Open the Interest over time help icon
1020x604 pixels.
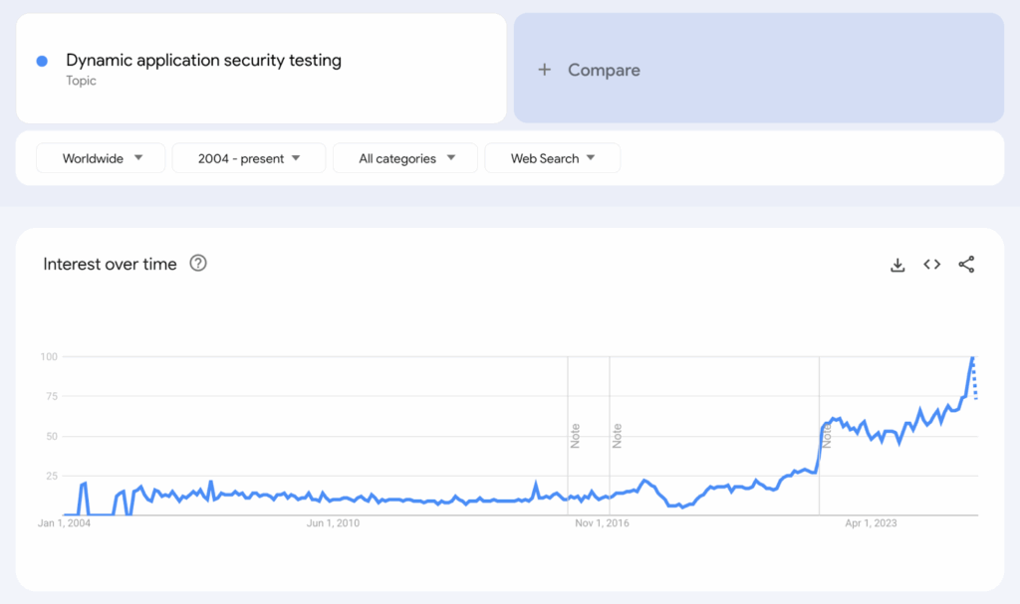coord(198,264)
